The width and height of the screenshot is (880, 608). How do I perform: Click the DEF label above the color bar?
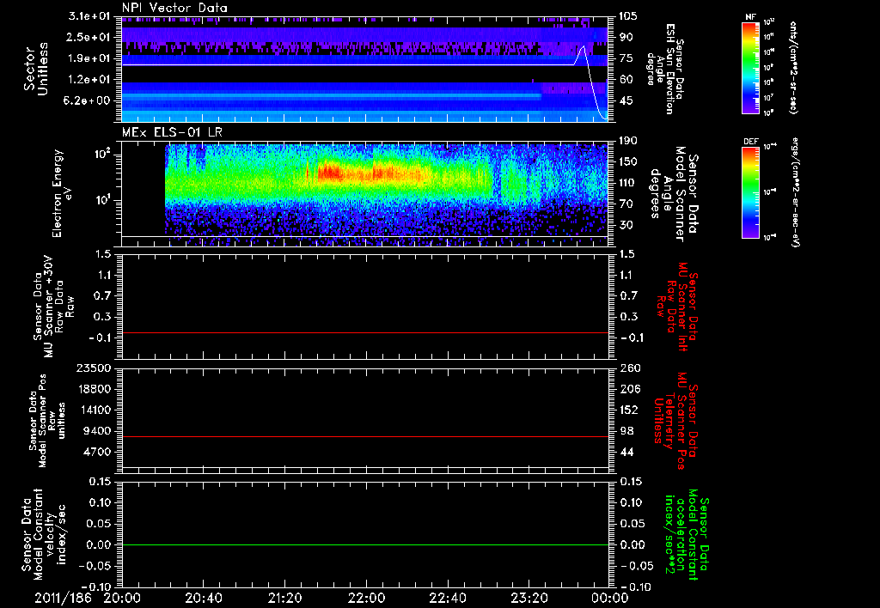coord(750,142)
